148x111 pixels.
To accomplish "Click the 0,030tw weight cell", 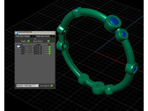I will 45,54.
